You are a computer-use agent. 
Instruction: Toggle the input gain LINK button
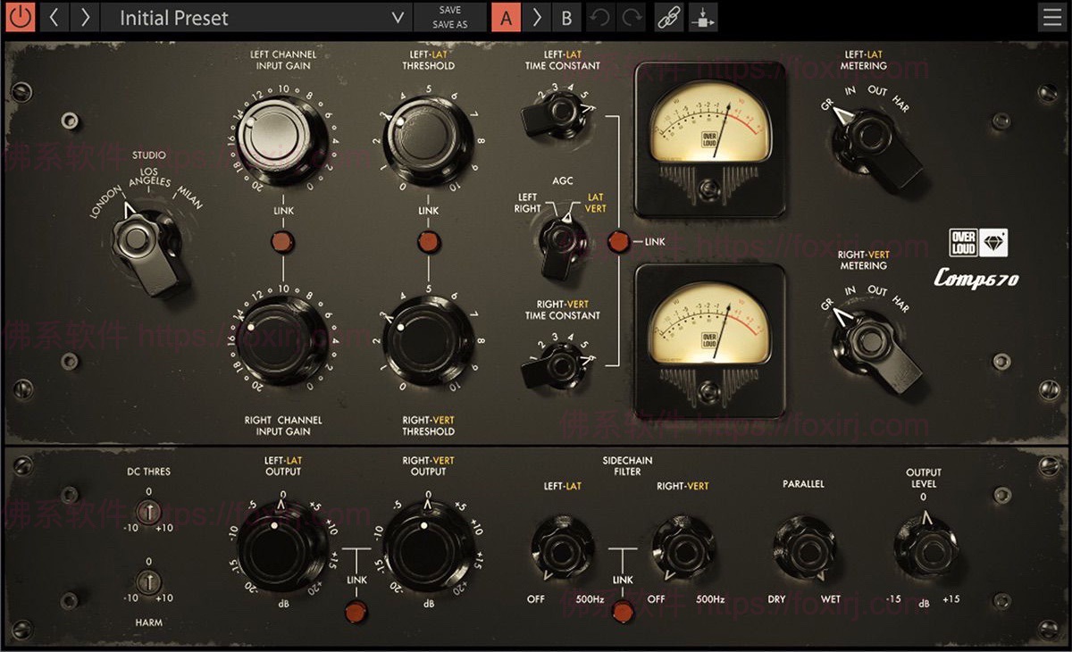283,241
